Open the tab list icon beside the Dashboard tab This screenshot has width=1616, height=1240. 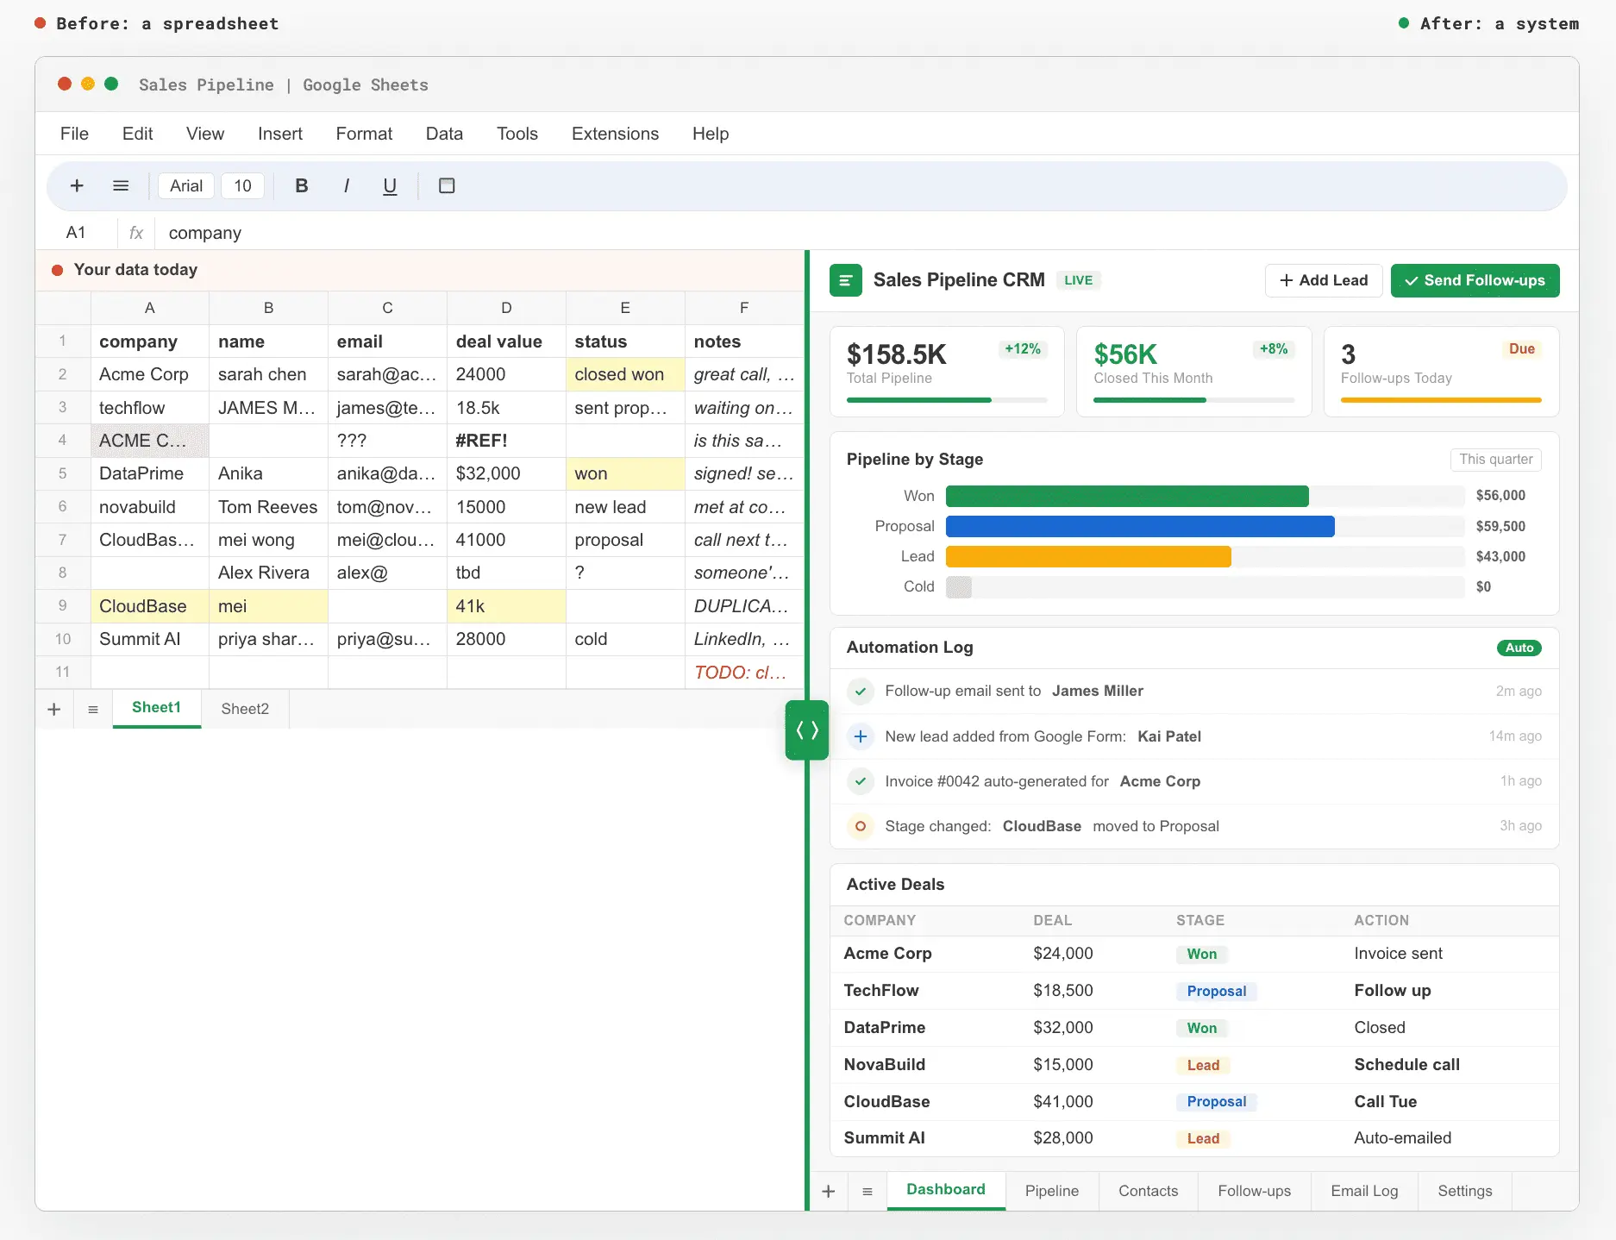(x=868, y=1191)
